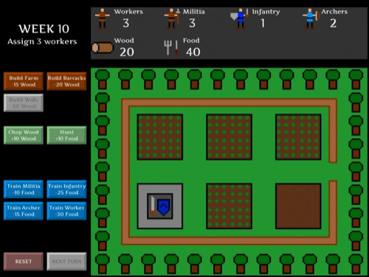Click the Workers unit icon
The width and height of the screenshot is (369, 277).
coord(102,19)
